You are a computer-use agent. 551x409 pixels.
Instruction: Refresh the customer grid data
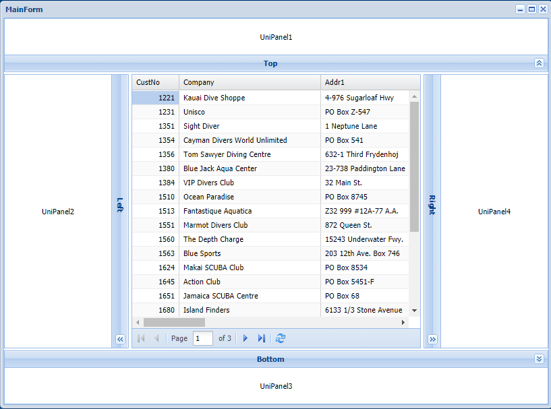coord(281,338)
